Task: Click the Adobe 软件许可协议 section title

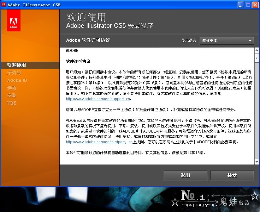Action: 88,40
